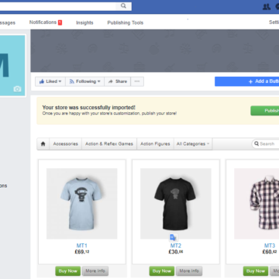Open the Messages tab
This screenshot has width=279, height=279.
coord(7,22)
